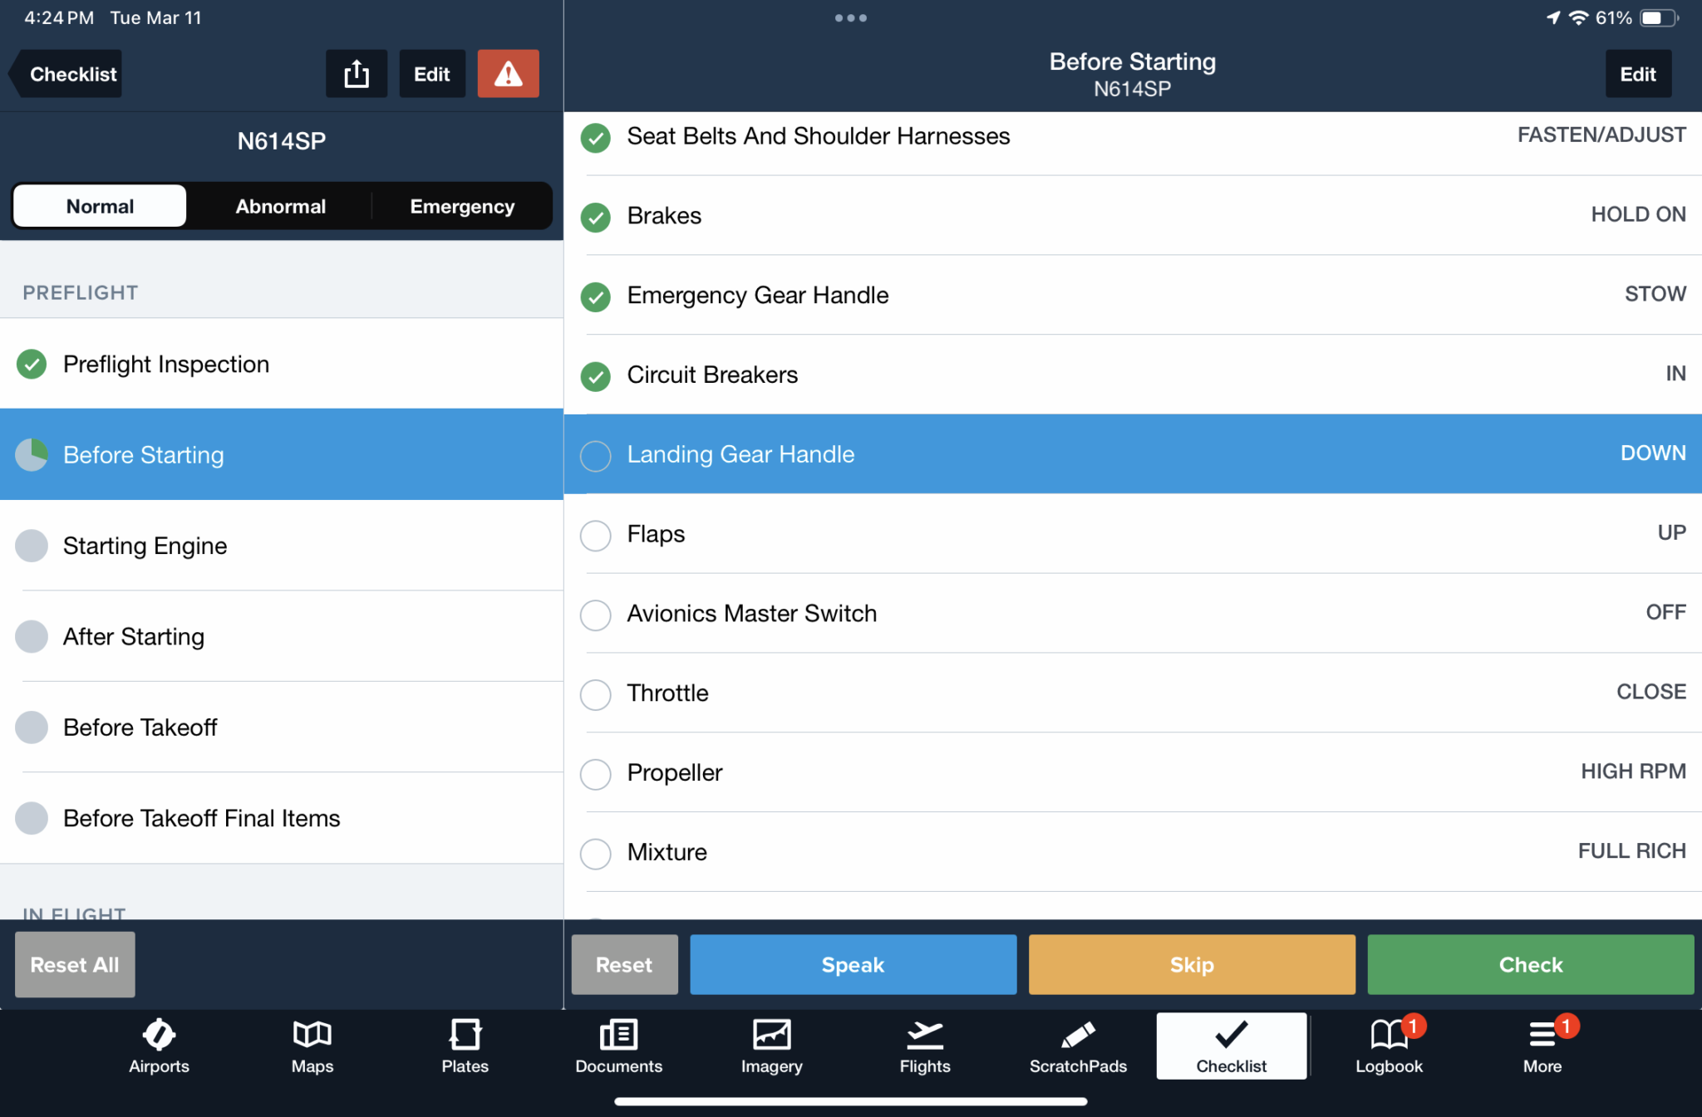Check the Mixture item circle
The width and height of the screenshot is (1702, 1117).
pos(596,853)
